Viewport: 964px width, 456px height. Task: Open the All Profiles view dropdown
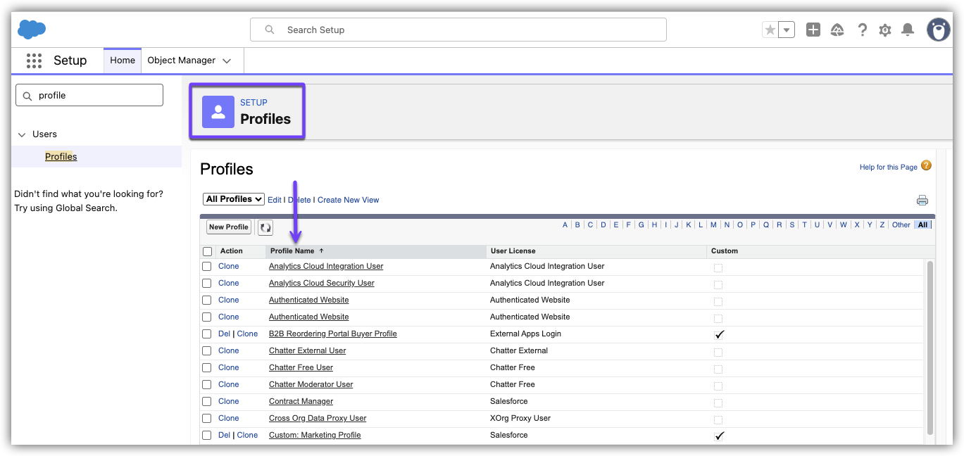click(x=233, y=199)
